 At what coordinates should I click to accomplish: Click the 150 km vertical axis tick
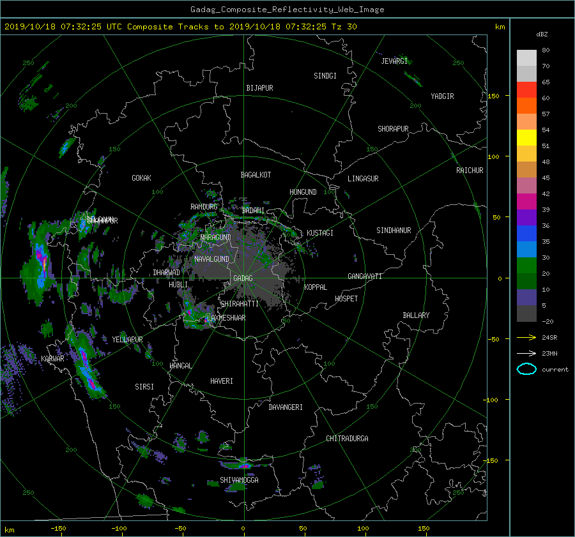point(494,96)
